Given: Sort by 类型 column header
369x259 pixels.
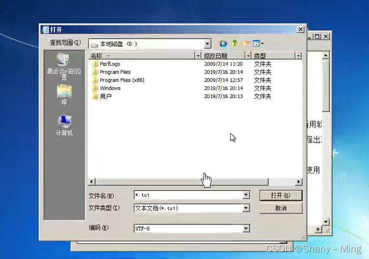Looking at the screenshot, I should 273,56.
